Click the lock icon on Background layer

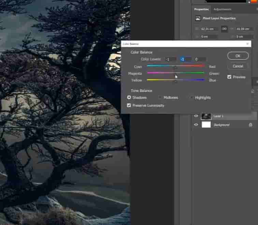click(250, 125)
